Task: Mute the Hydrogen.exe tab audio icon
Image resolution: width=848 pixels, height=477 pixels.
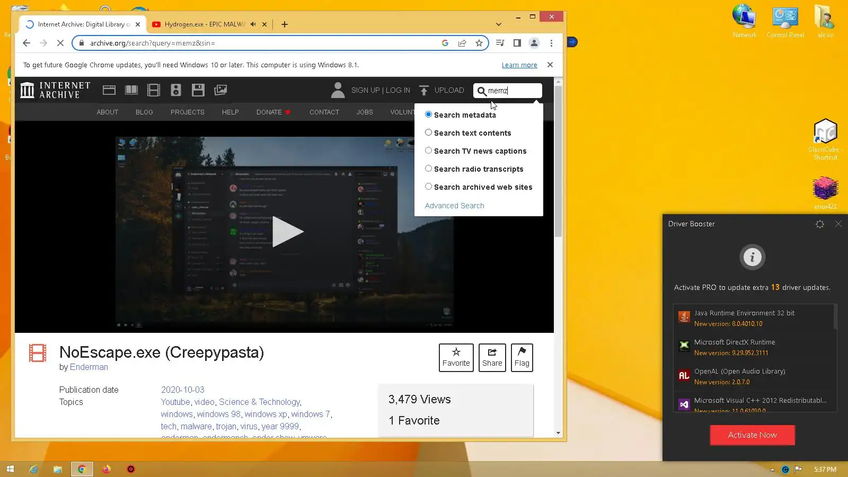Action: point(253,24)
